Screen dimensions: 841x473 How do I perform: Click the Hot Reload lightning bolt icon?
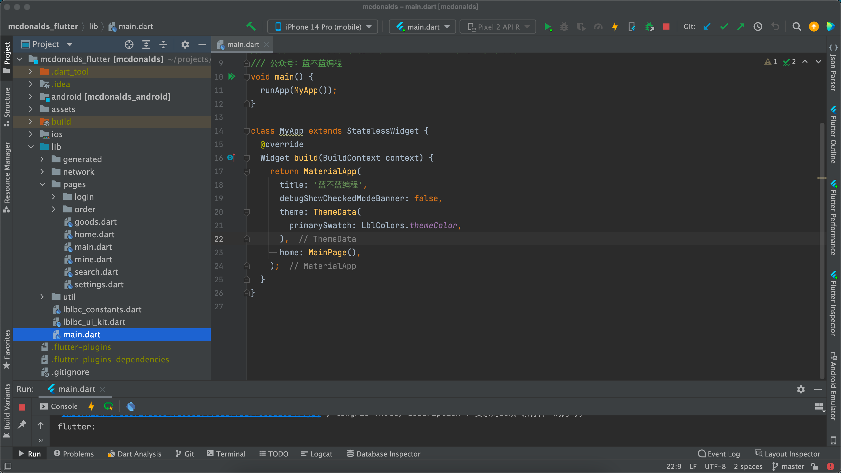[x=614, y=26]
